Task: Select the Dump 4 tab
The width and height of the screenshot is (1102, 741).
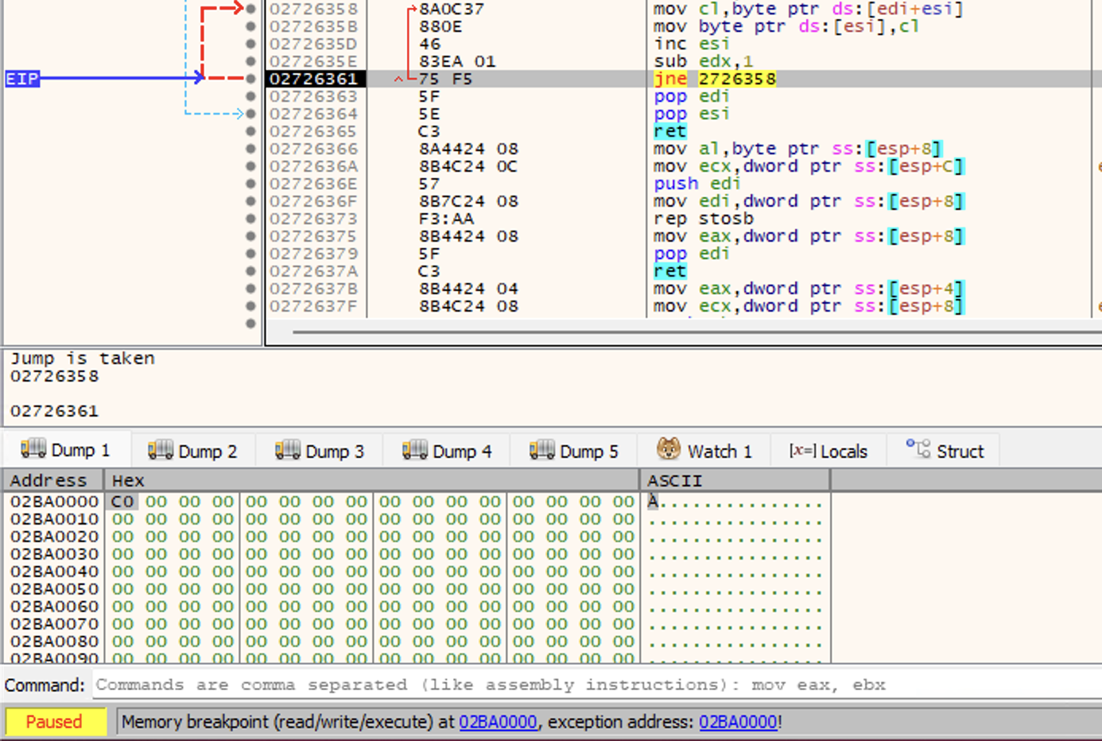Action: [x=447, y=451]
